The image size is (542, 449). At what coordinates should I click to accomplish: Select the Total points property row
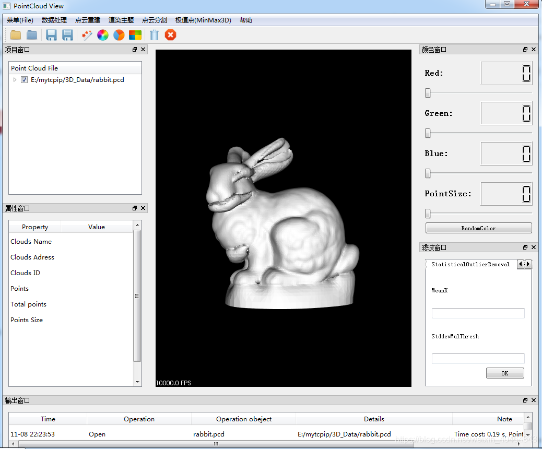70,304
